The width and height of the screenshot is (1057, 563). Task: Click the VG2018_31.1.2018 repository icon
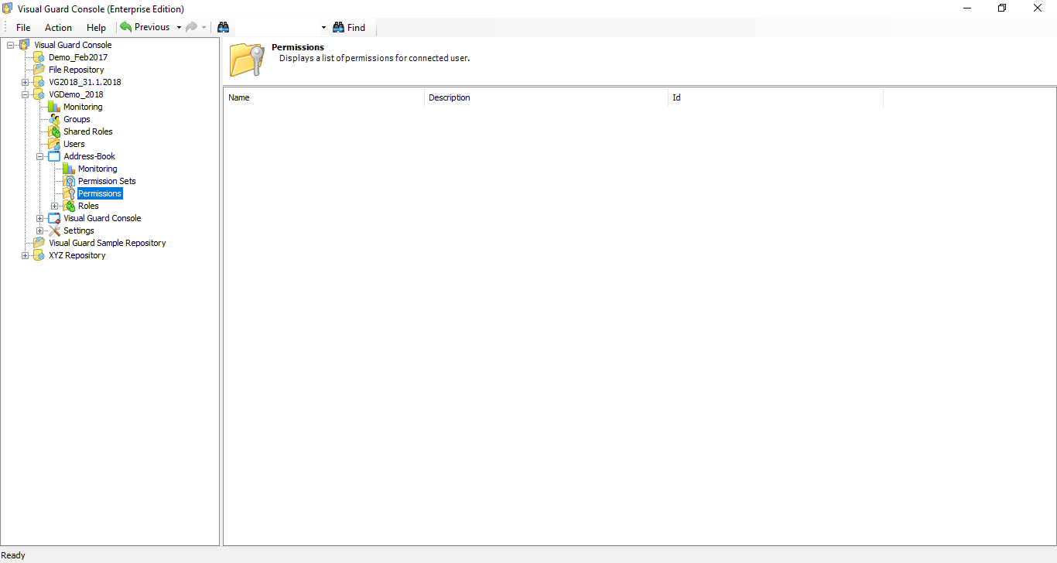[x=39, y=82]
